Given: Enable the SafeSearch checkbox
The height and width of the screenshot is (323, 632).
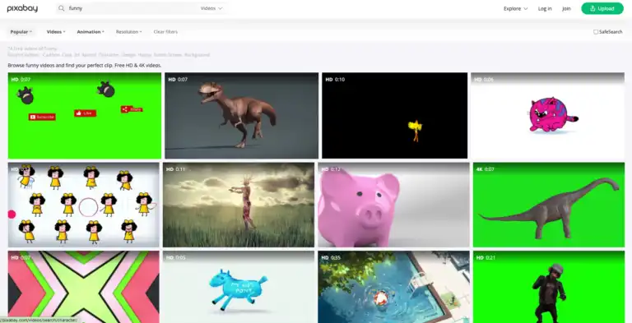Looking at the screenshot, I should click(x=596, y=32).
